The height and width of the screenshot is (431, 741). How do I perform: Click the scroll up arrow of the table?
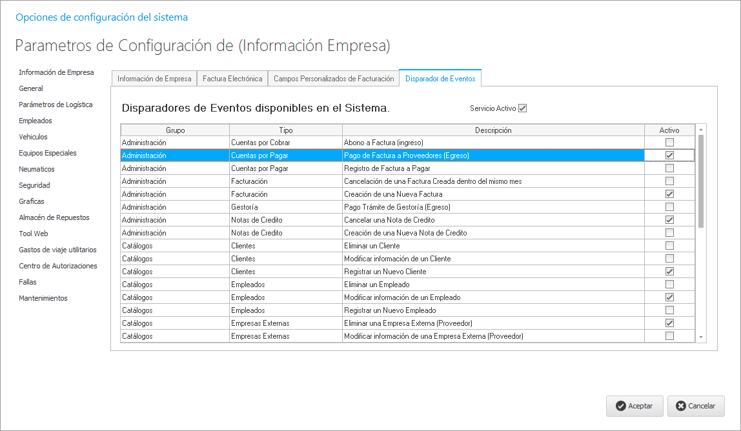point(701,130)
